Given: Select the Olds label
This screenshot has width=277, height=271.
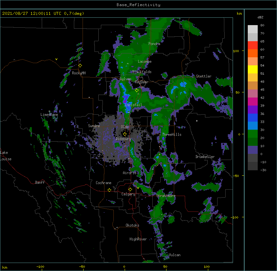Looking at the screenshot, I should tap(125, 127).
